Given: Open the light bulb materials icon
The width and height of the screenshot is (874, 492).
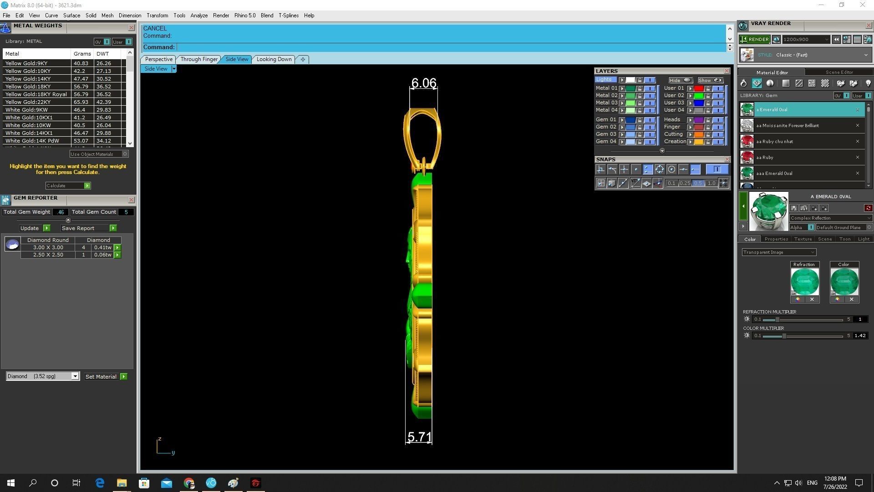Looking at the screenshot, I should click(x=868, y=83).
